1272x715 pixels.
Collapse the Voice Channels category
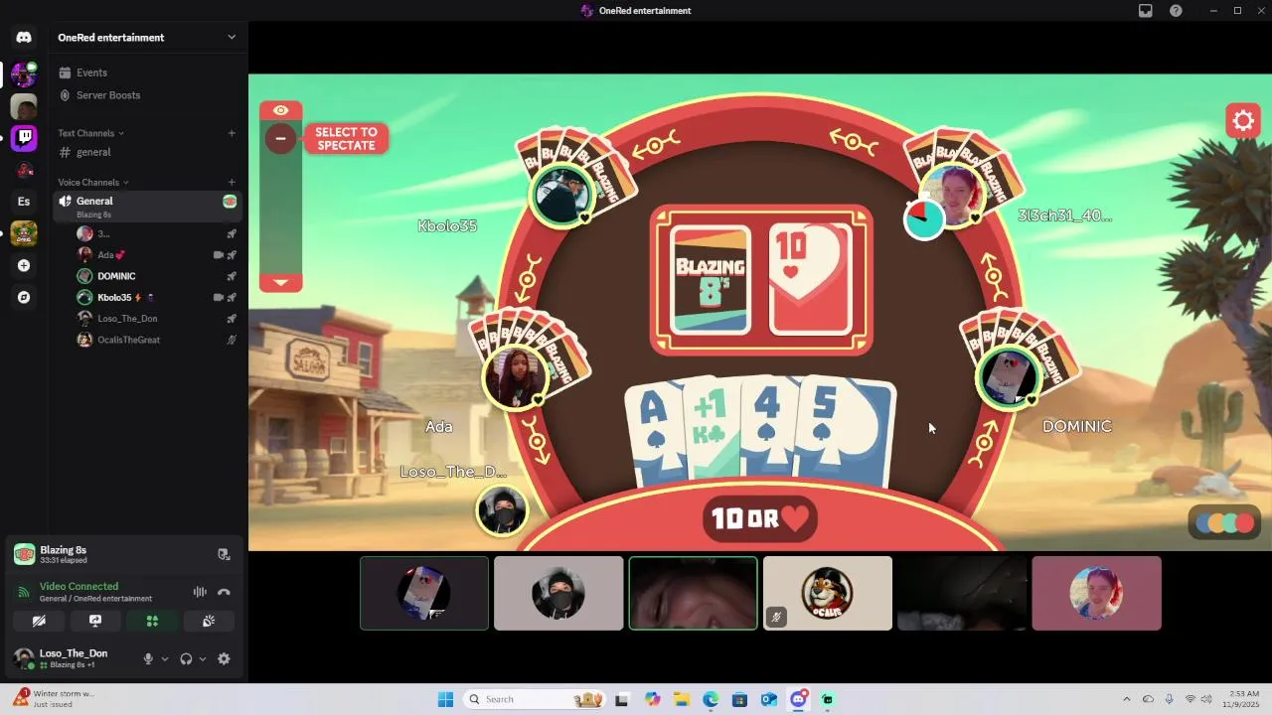tap(93, 183)
